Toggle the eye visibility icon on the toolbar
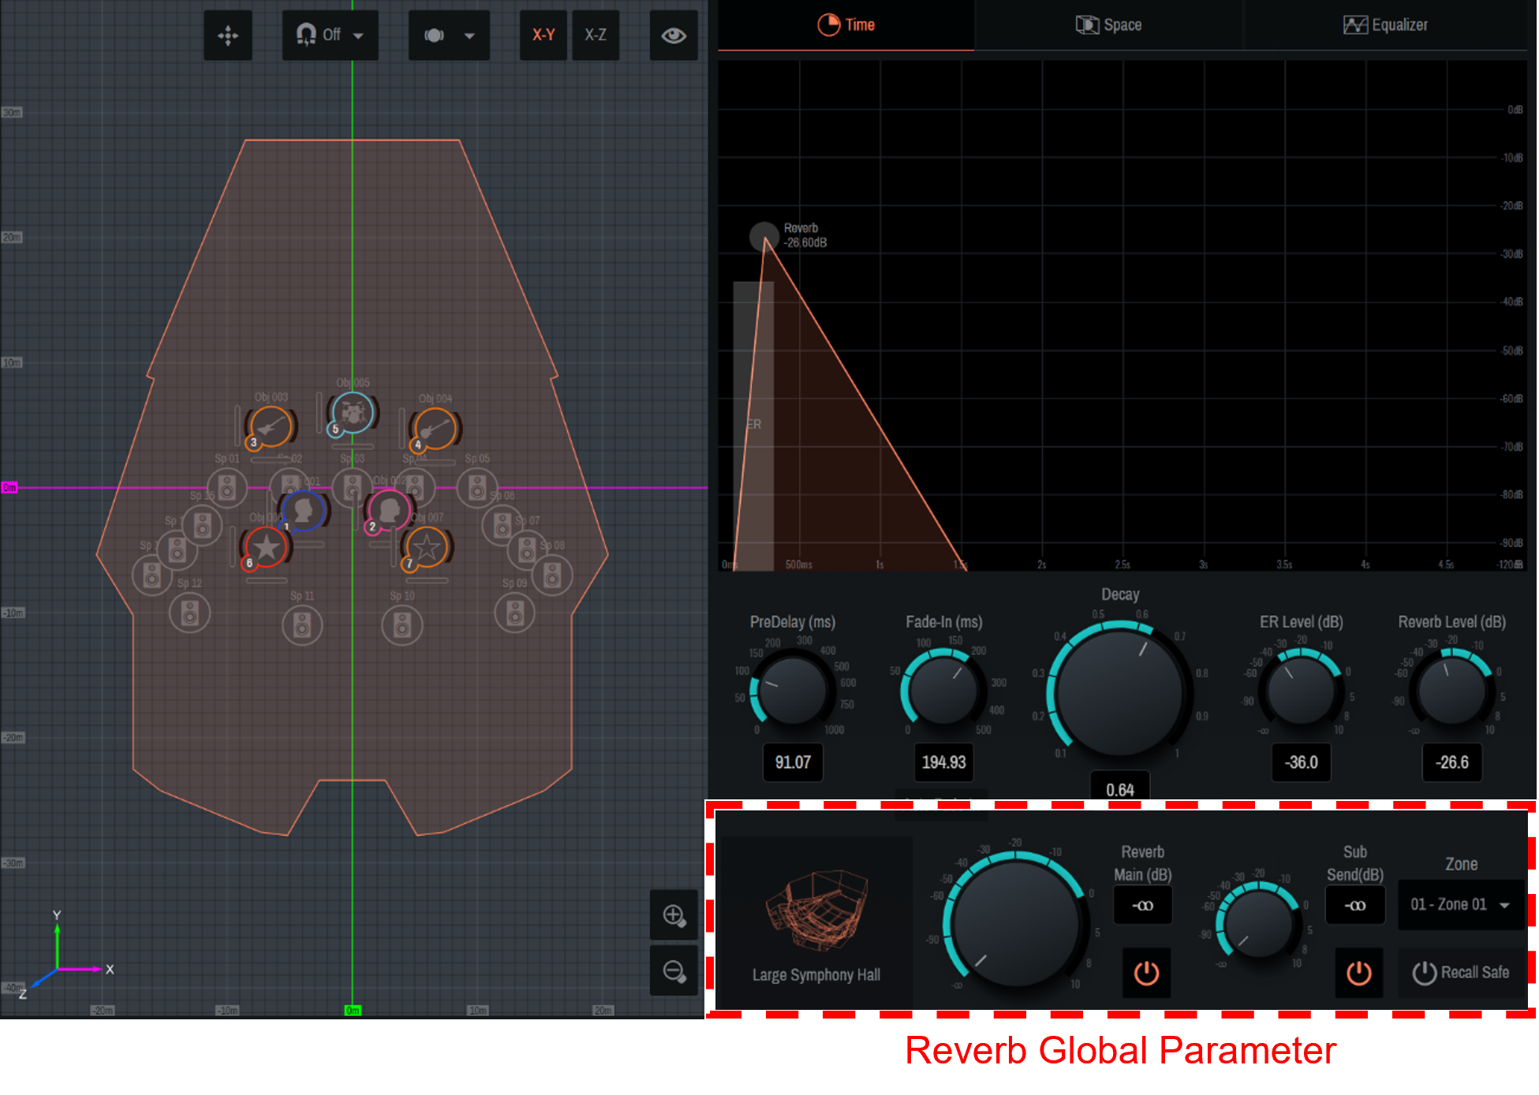 point(673,35)
